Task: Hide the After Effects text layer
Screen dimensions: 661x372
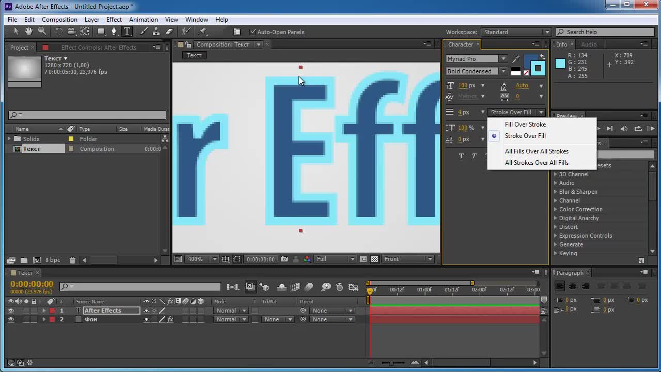Action: (11, 311)
